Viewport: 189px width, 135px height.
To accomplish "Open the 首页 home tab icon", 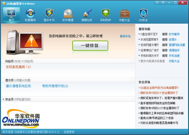I will coord(11,15).
